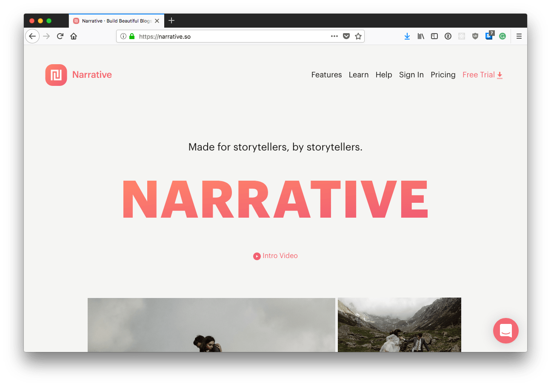Save page to Pocket

[x=346, y=37]
